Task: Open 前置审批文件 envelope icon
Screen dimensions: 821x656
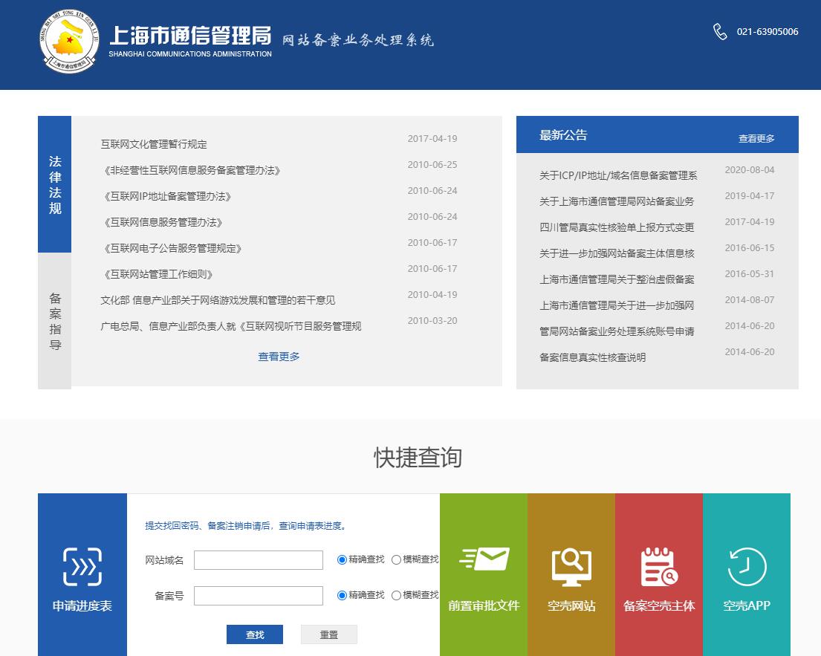Action: (484, 559)
